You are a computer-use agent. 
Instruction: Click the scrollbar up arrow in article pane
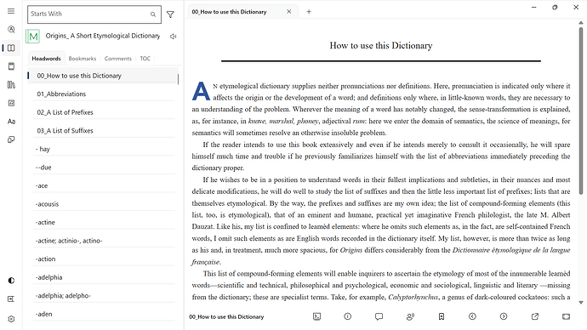[x=581, y=23]
